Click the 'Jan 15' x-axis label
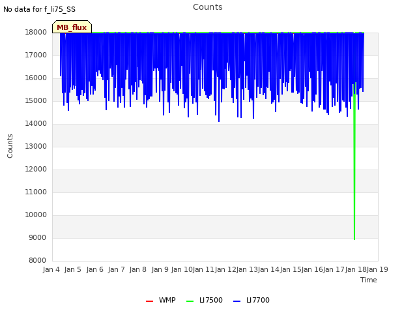The image size is (417, 313). click(x=291, y=269)
